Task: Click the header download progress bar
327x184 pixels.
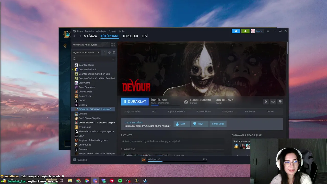Action: point(165,105)
